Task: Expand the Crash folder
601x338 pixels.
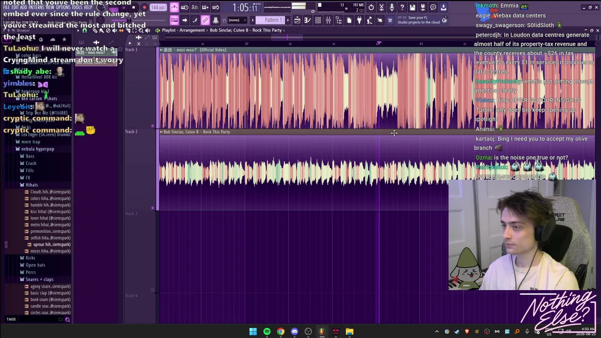Action: [31, 163]
